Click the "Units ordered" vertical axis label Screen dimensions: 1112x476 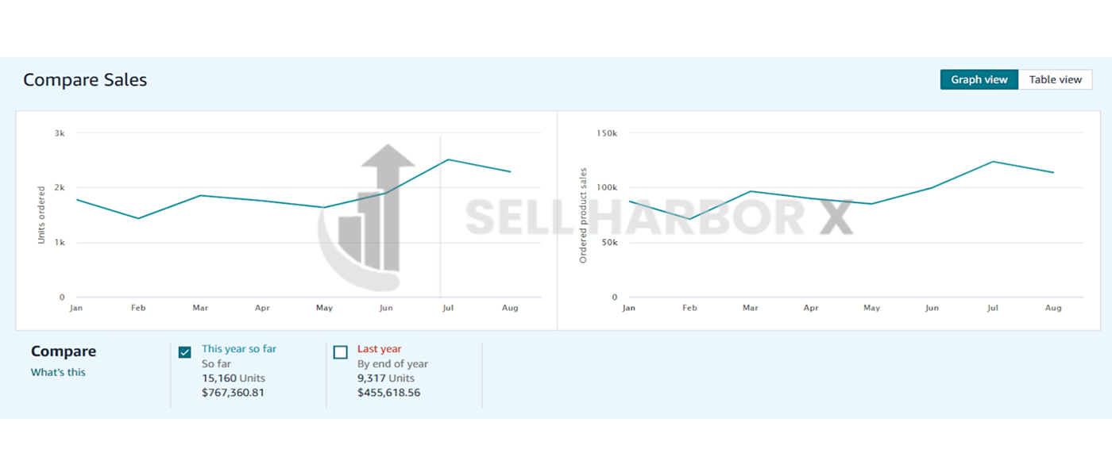[x=42, y=214]
